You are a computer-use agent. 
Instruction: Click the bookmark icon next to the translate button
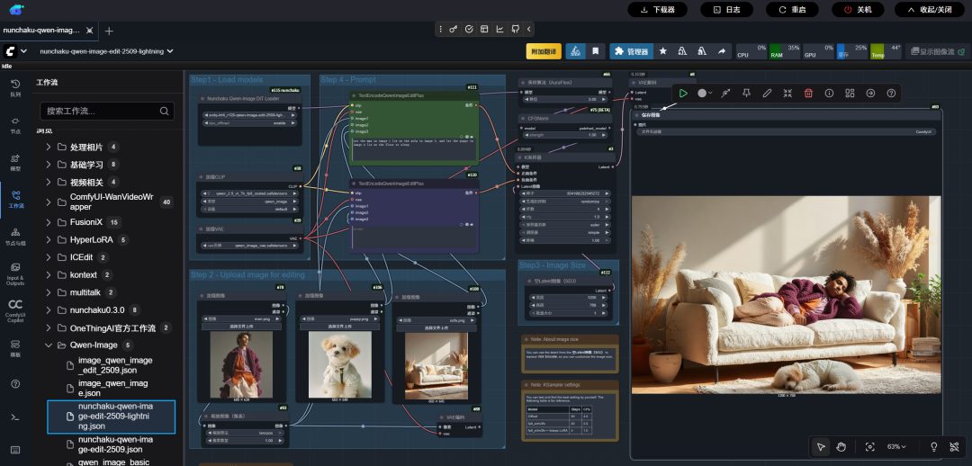point(595,51)
